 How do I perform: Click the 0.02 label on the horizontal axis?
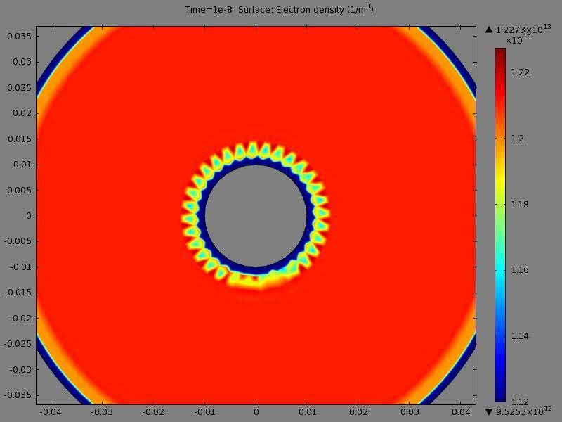click(358, 411)
